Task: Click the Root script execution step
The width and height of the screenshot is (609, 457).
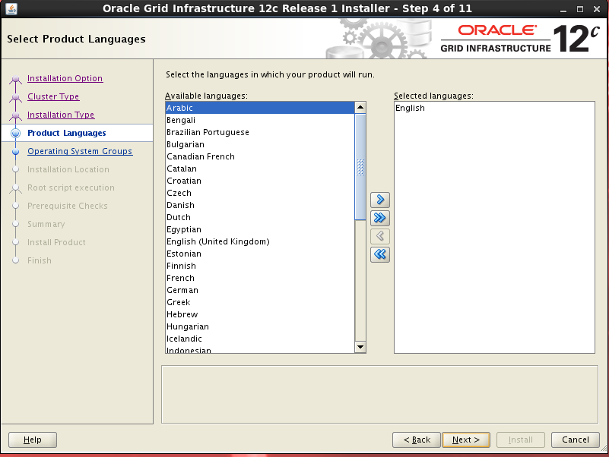Action: coord(71,188)
